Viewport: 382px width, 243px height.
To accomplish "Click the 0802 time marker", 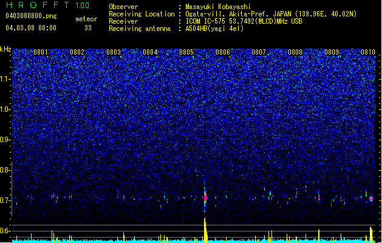I will pyautogui.click(x=77, y=52).
